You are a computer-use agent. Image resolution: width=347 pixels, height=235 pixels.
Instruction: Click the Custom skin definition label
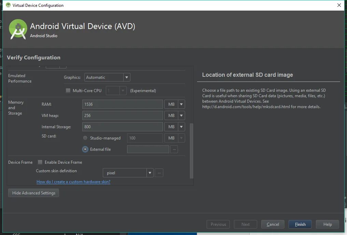pyautogui.click(x=56, y=171)
